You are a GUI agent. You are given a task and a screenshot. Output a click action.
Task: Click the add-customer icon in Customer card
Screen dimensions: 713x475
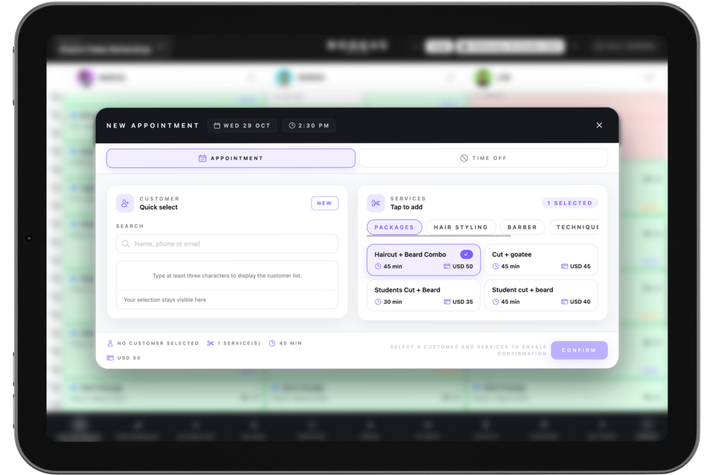coord(125,203)
